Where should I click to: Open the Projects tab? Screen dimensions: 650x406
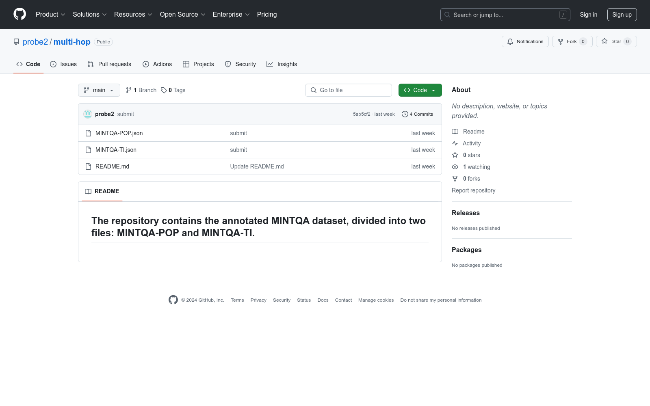coord(198,64)
